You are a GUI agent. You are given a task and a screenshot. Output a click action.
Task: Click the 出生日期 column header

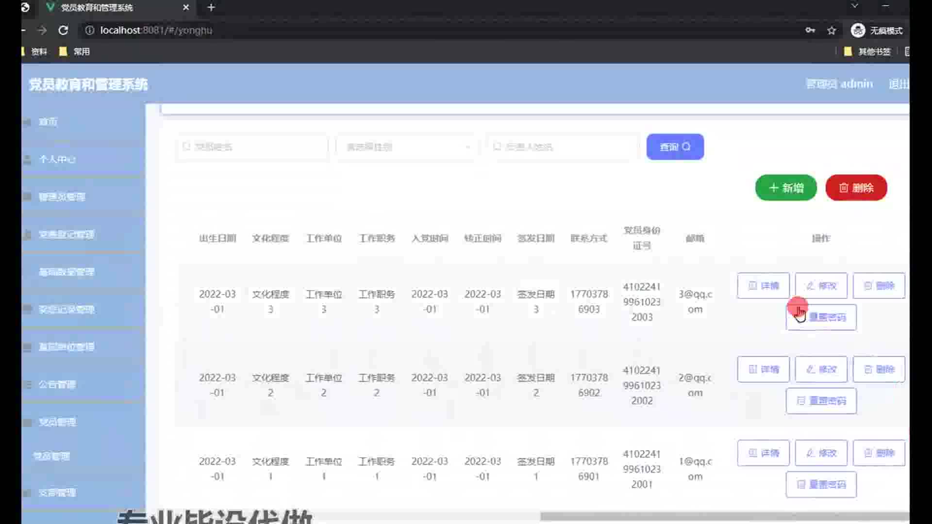pos(217,238)
